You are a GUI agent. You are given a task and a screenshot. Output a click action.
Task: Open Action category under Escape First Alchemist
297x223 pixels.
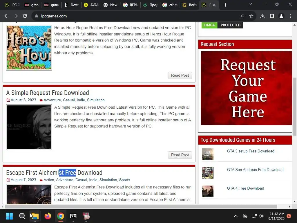click(49, 180)
